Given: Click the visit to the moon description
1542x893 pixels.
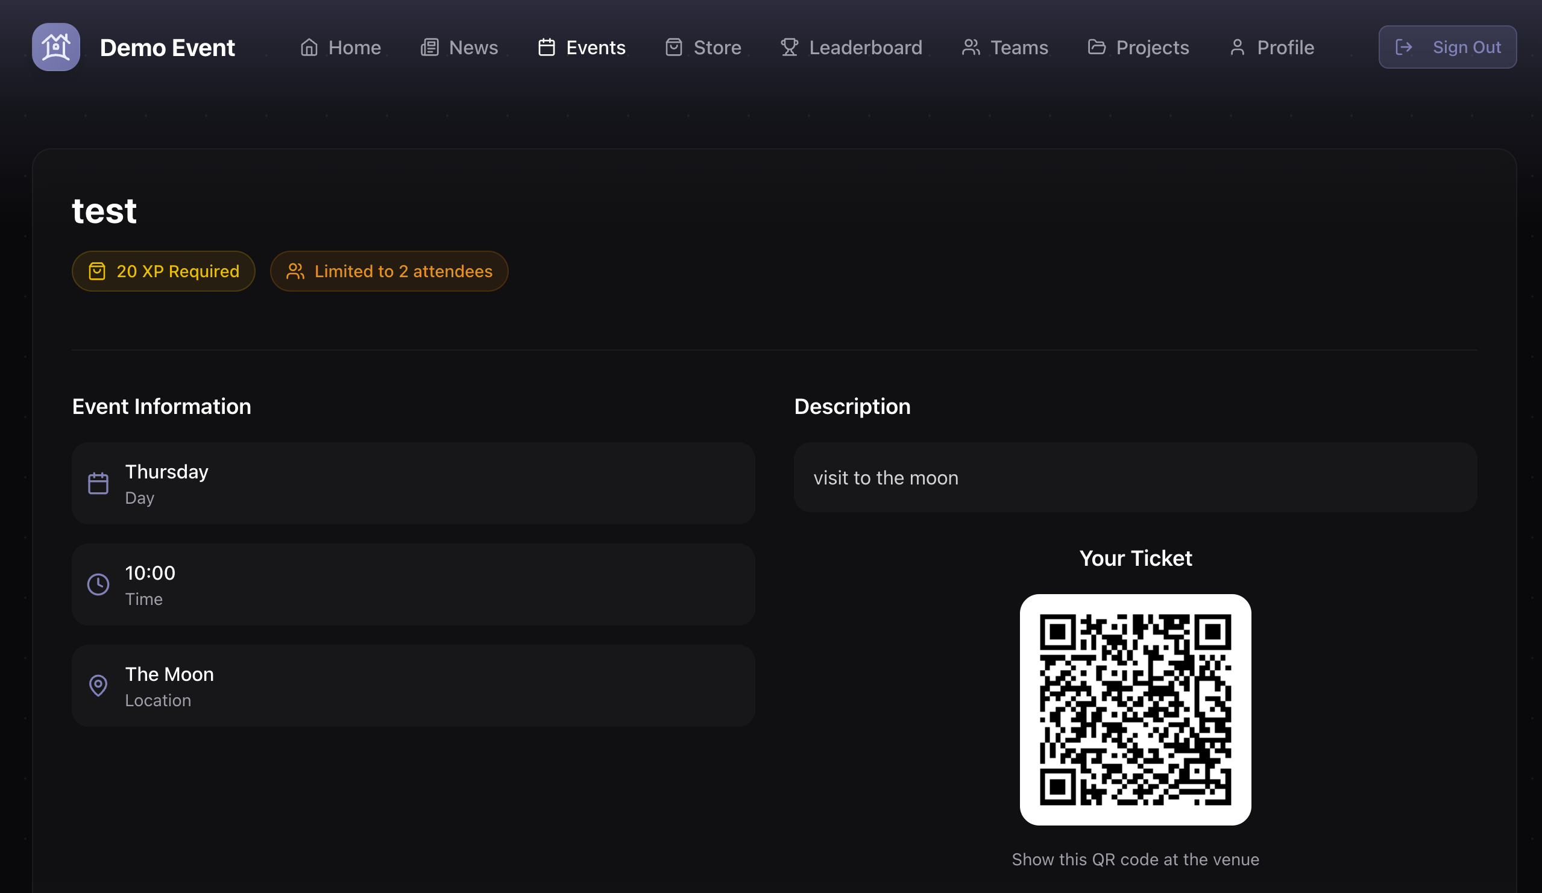Looking at the screenshot, I should coord(886,478).
